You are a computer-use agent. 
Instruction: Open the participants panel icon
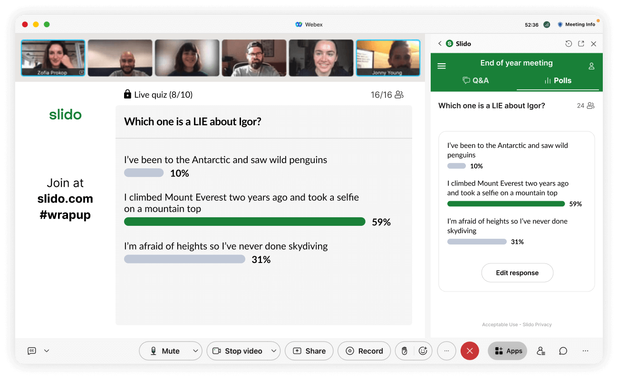[x=541, y=351]
